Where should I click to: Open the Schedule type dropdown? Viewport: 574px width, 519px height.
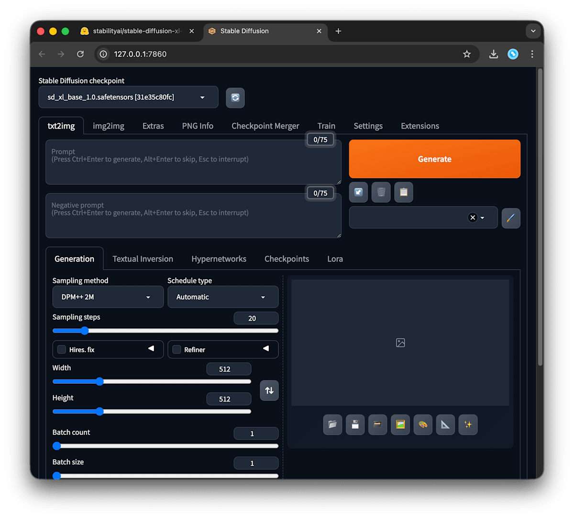pyautogui.click(x=223, y=297)
